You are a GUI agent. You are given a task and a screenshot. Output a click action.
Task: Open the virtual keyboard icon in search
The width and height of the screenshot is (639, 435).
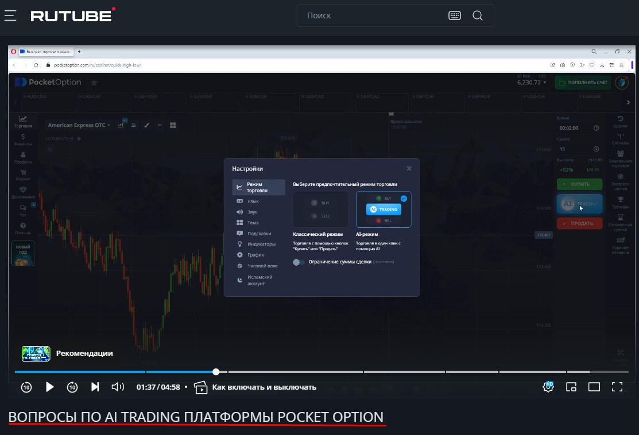click(454, 15)
